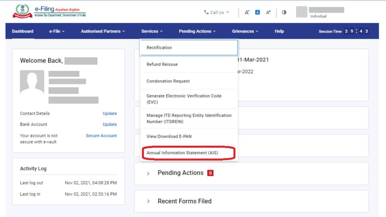The image size is (386, 217).
Task: Decrease font size with the A- icon
Action: 247,12
